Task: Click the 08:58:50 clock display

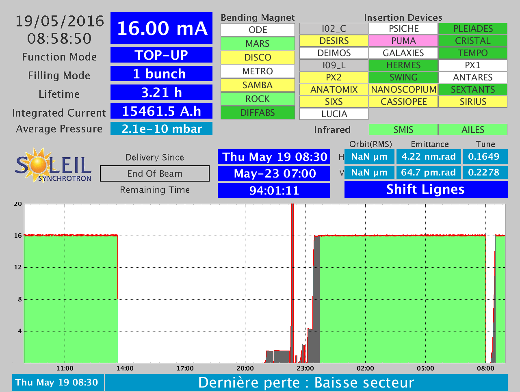Action: pos(60,39)
